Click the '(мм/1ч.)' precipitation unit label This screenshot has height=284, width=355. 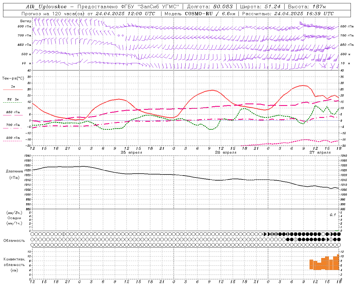tap(14, 223)
